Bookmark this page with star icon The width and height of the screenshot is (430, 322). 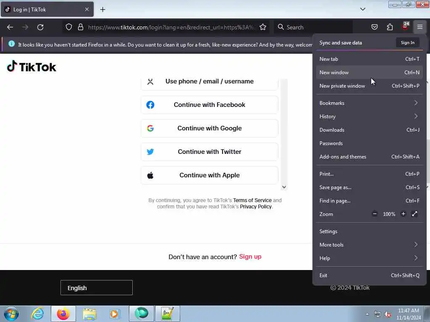pyautogui.click(x=263, y=27)
